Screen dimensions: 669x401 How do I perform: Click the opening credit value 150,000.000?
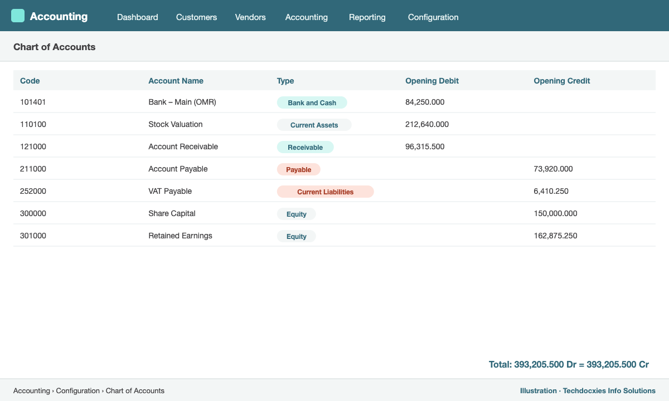[x=555, y=213]
